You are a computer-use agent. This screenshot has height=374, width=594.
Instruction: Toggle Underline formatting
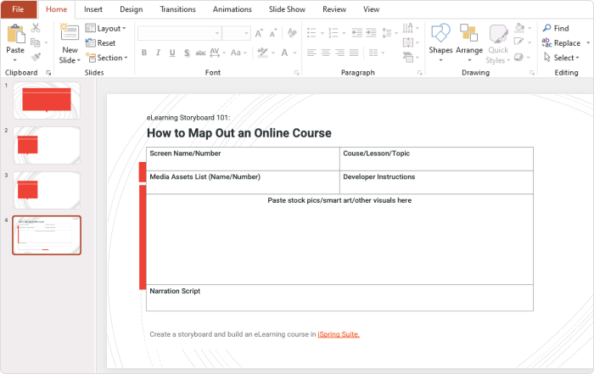tap(172, 53)
